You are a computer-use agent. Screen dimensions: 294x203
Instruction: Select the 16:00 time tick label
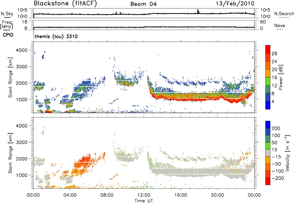click(x=180, y=195)
